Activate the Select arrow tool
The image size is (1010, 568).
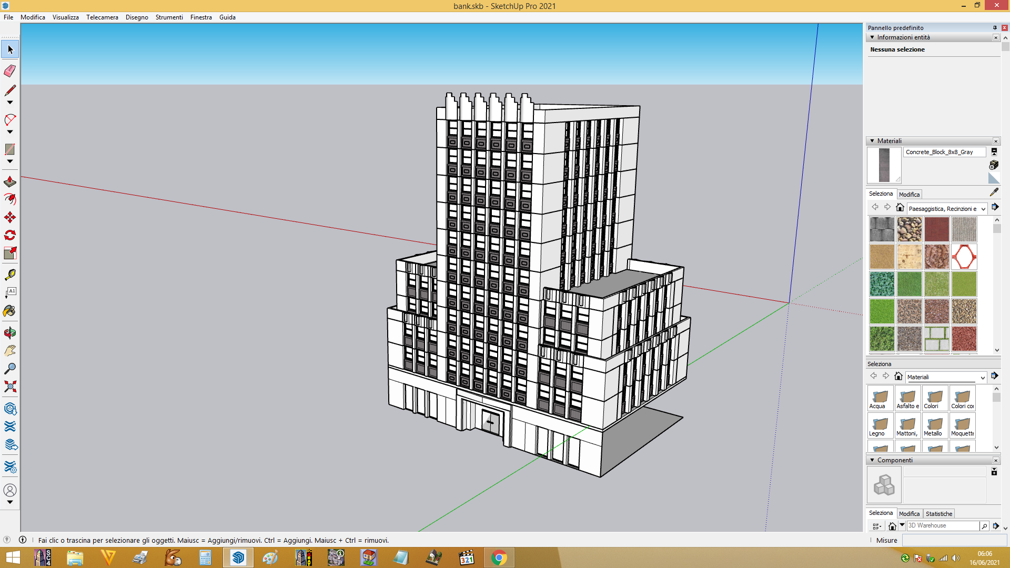(10, 49)
